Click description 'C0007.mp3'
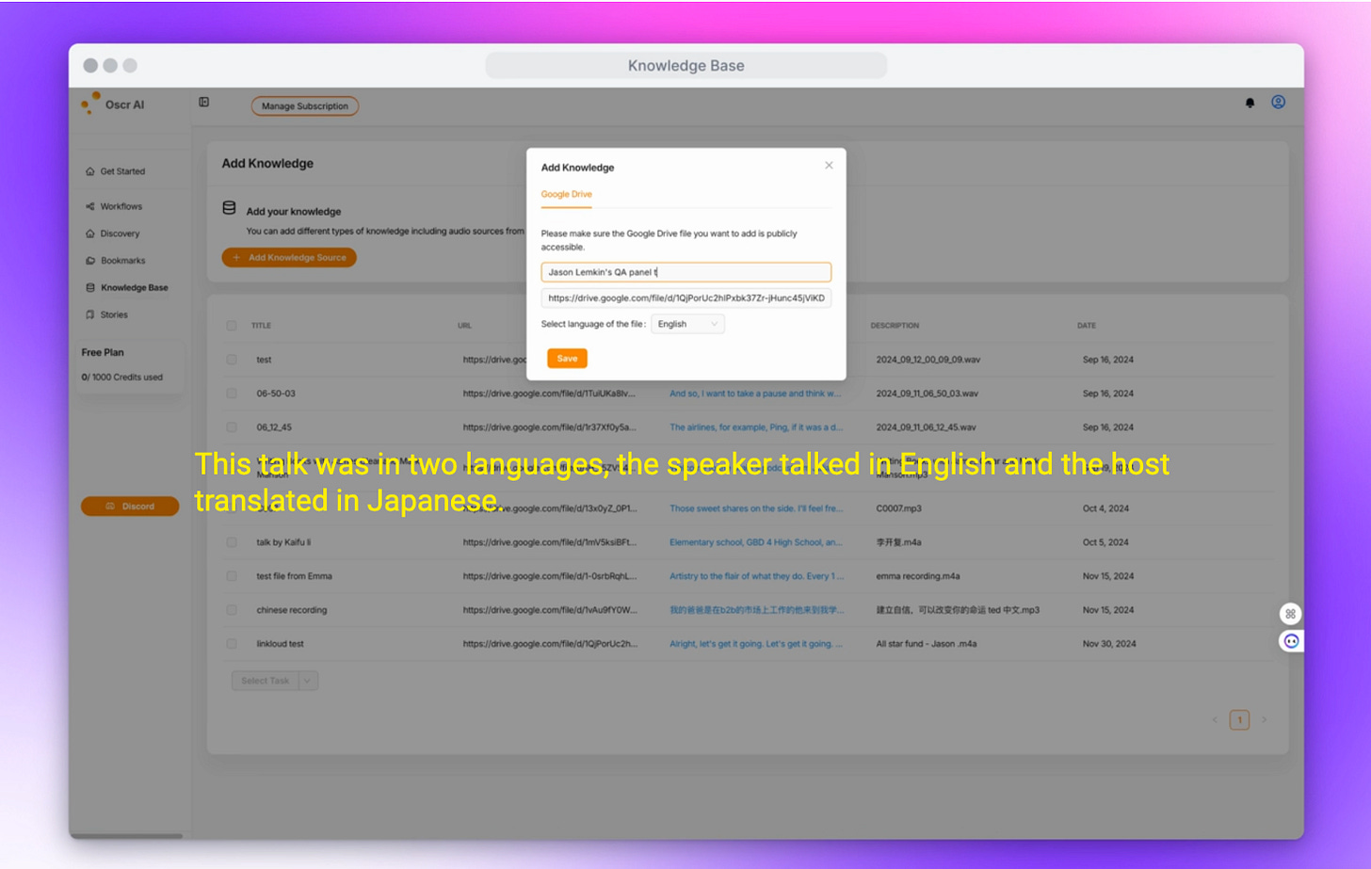Image resolution: width=1371 pixels, height=869 pixels. tap(899, 508)
